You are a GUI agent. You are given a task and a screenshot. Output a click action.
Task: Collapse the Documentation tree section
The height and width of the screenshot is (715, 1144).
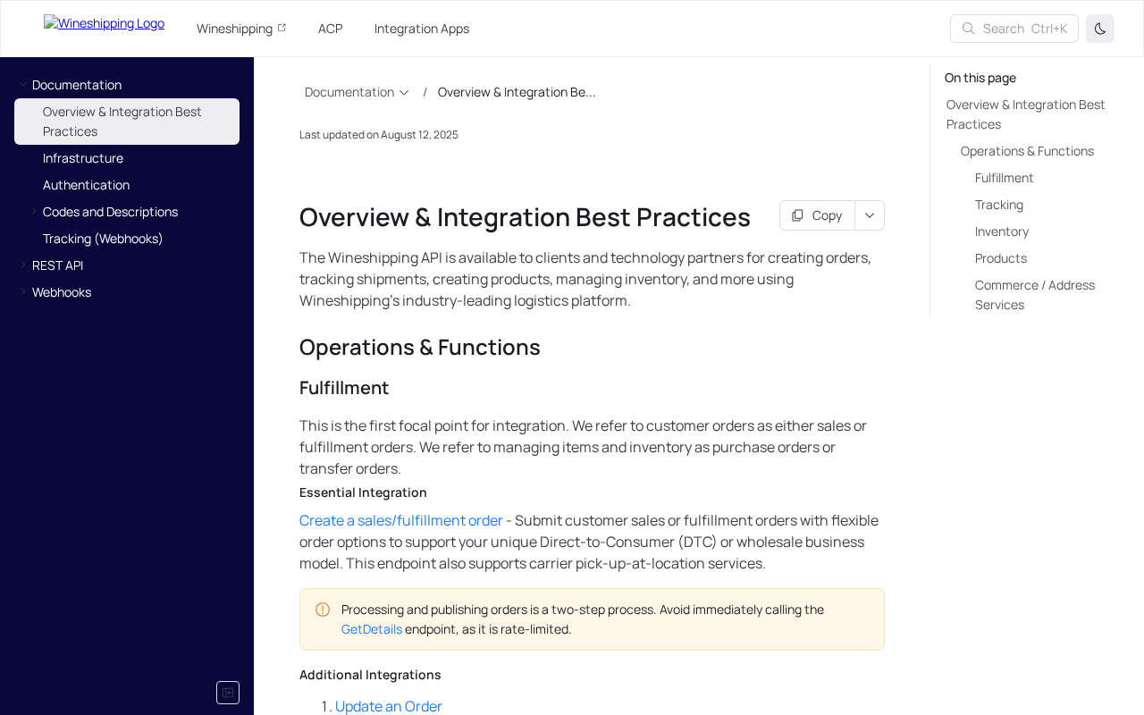(23, 85)
